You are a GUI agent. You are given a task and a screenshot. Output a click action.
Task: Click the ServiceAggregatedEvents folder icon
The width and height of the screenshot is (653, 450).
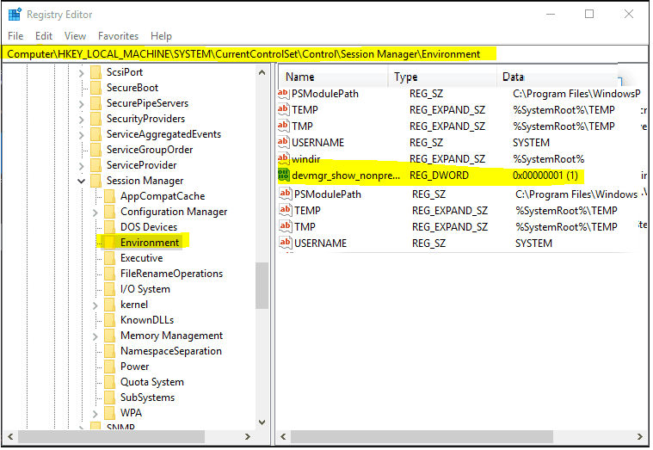tap(95, 134)
